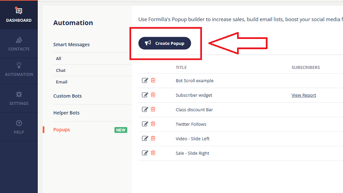Edit the Sale - Slide Right popup
Viewport: 343px width, 193px height.
145,153
